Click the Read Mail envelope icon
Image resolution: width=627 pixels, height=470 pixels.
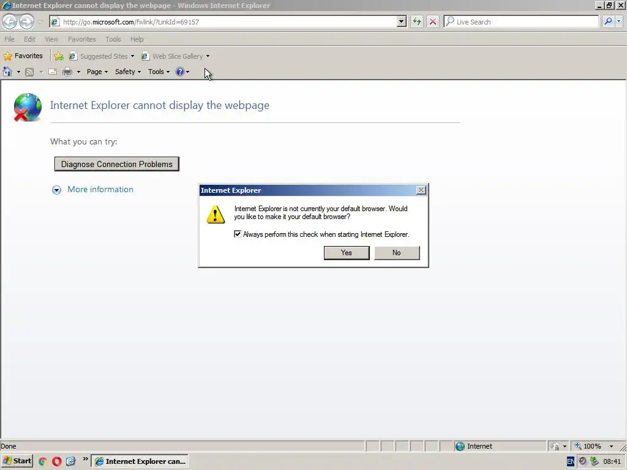pyautogui.click(x=53, y=72)
